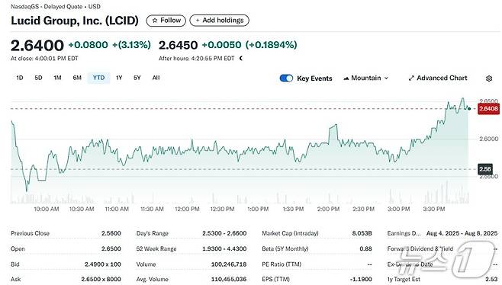Click the after hours price 2.6450
The height and width of the screenshot is (285, 502).
tap(178, 45)
